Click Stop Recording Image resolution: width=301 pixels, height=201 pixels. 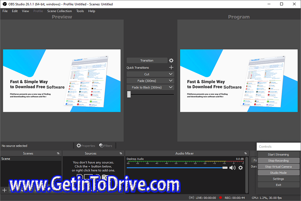point(278,161)
